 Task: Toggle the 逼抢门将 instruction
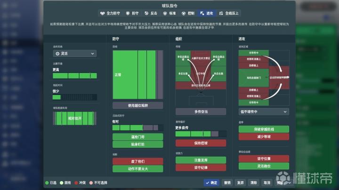137,137
